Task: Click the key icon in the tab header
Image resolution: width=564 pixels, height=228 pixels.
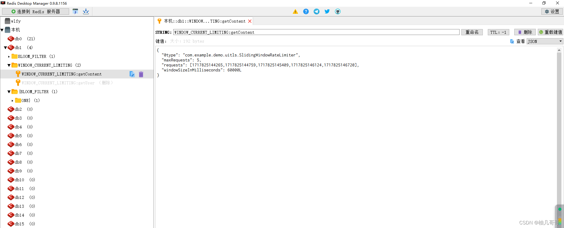Action: click(159, 21)
